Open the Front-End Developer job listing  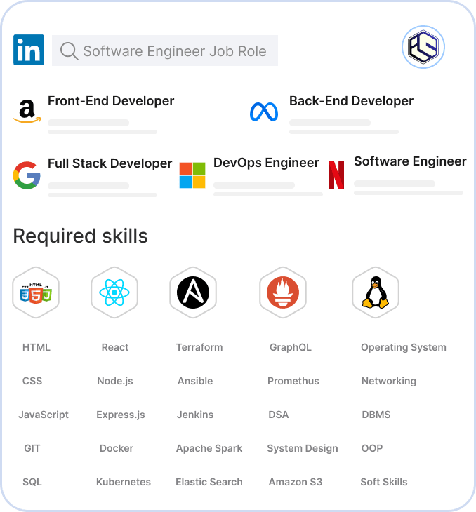point(111,101)
